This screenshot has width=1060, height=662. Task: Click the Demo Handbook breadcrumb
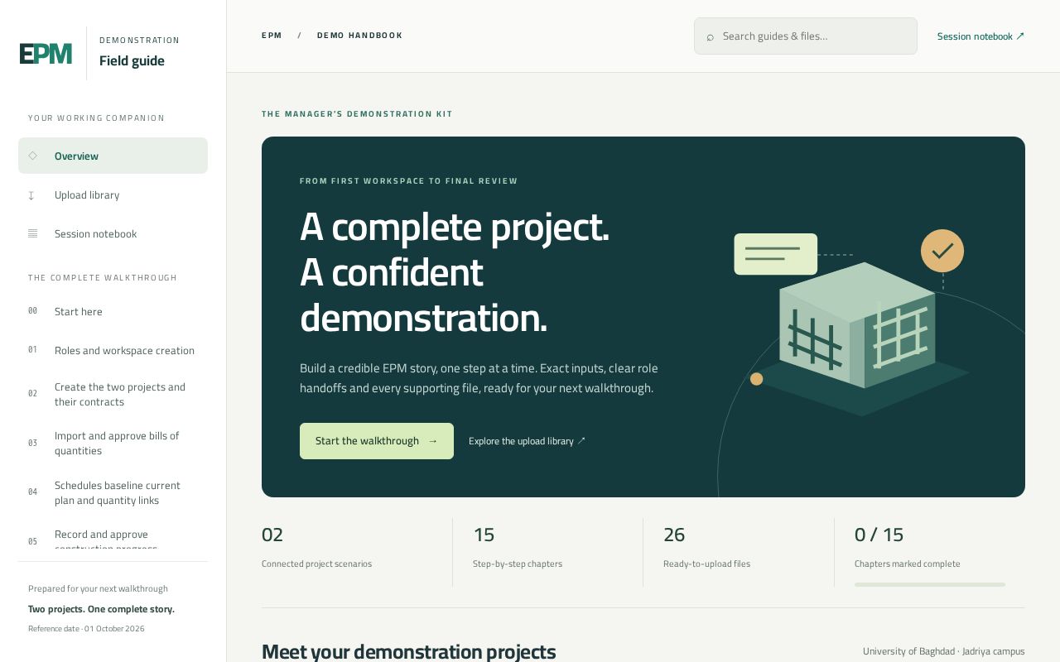coord(359,36)
